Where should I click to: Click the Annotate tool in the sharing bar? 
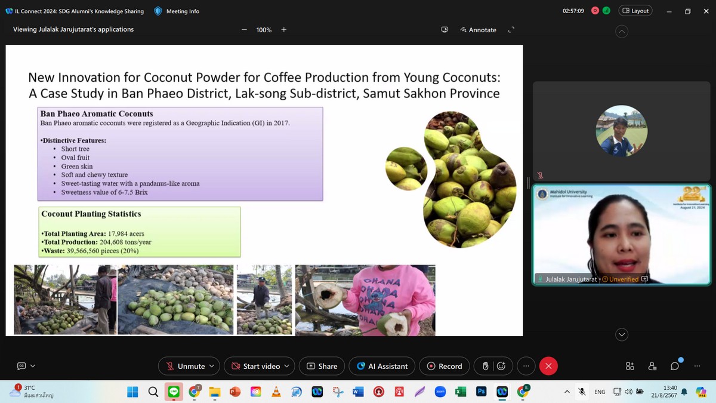[479, 30]
